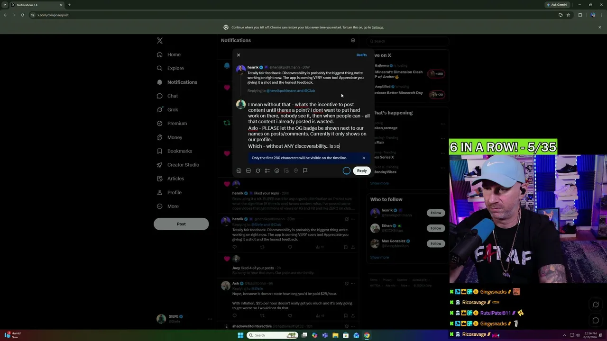Image resolution: width=607 pixels, height=341 pixels.
Task: Reload the page in Chrome
Action: point(22,15)
